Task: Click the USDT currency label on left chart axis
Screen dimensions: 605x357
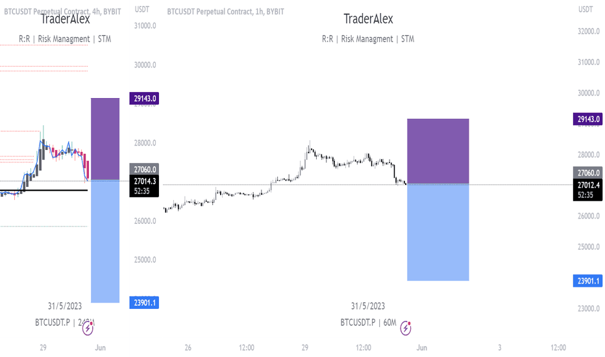Action: point(142,9)
